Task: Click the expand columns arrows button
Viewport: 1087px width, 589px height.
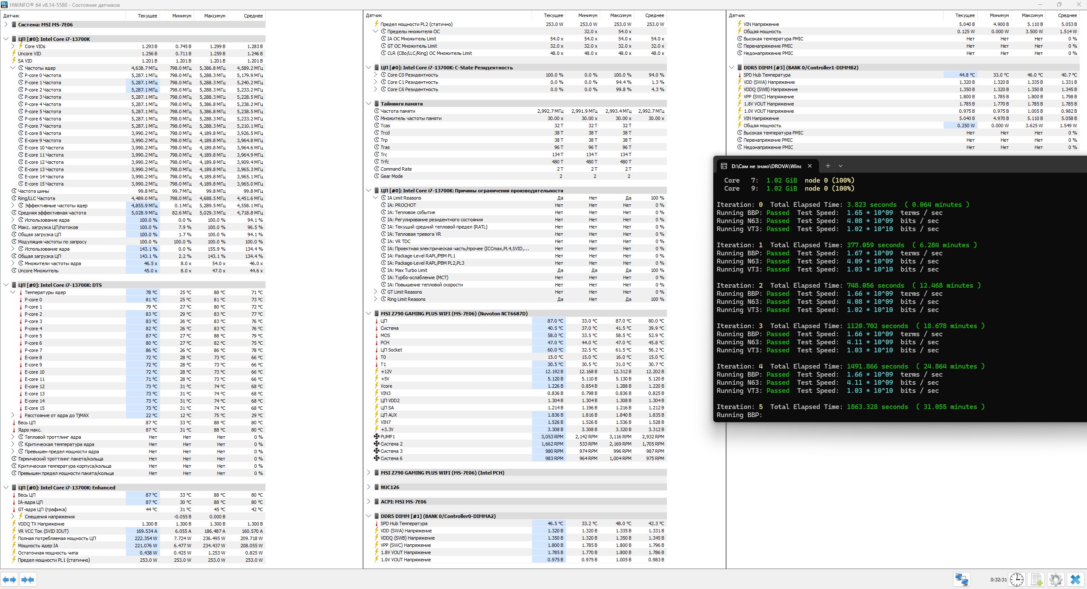Action: click(x=9, y=579)
